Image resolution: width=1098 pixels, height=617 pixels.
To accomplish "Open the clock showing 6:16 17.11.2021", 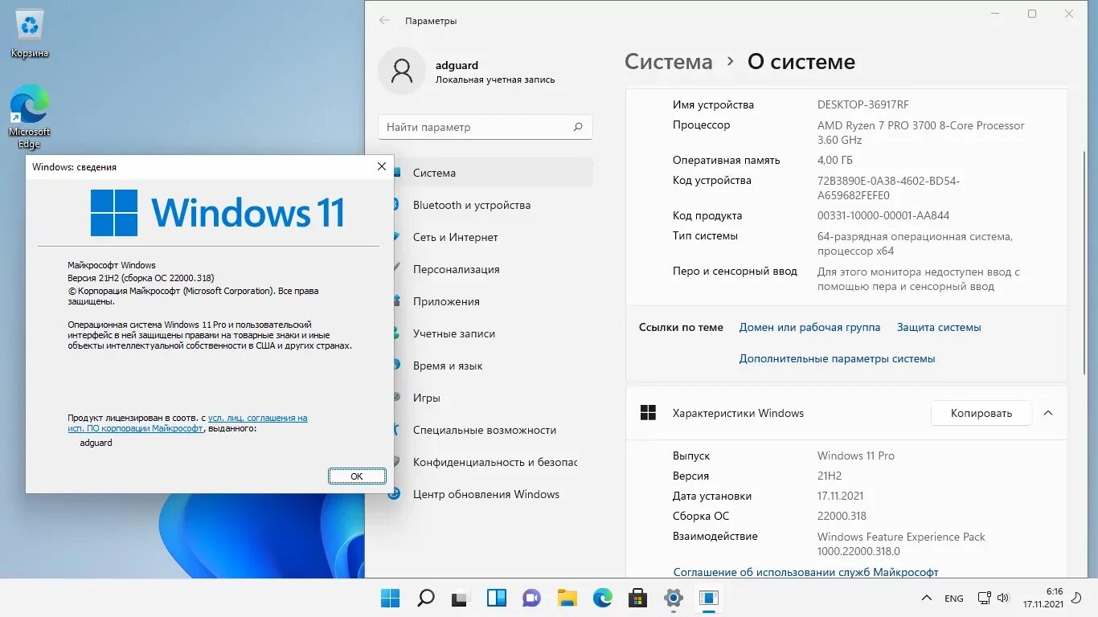I will [1043, 598].
